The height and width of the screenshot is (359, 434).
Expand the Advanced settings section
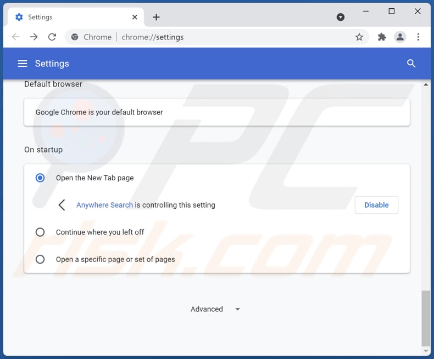coord(215,309)
